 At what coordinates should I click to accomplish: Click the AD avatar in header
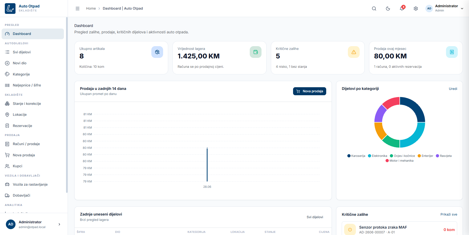(429, 9)
